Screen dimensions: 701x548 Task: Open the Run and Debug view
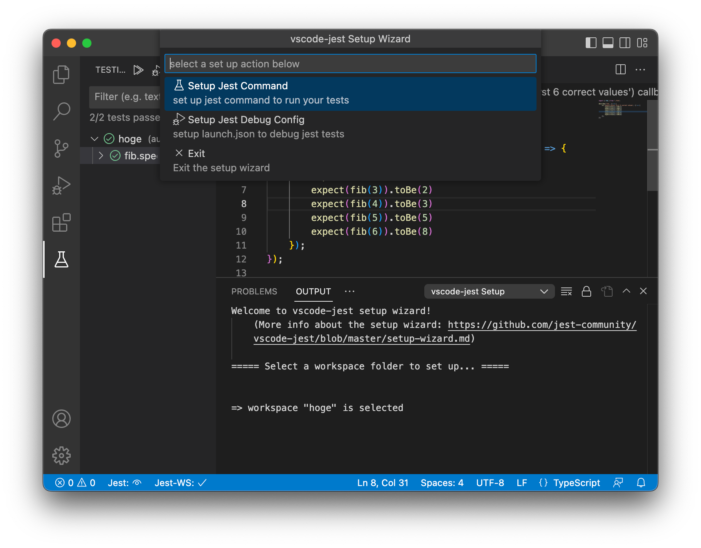61,185
